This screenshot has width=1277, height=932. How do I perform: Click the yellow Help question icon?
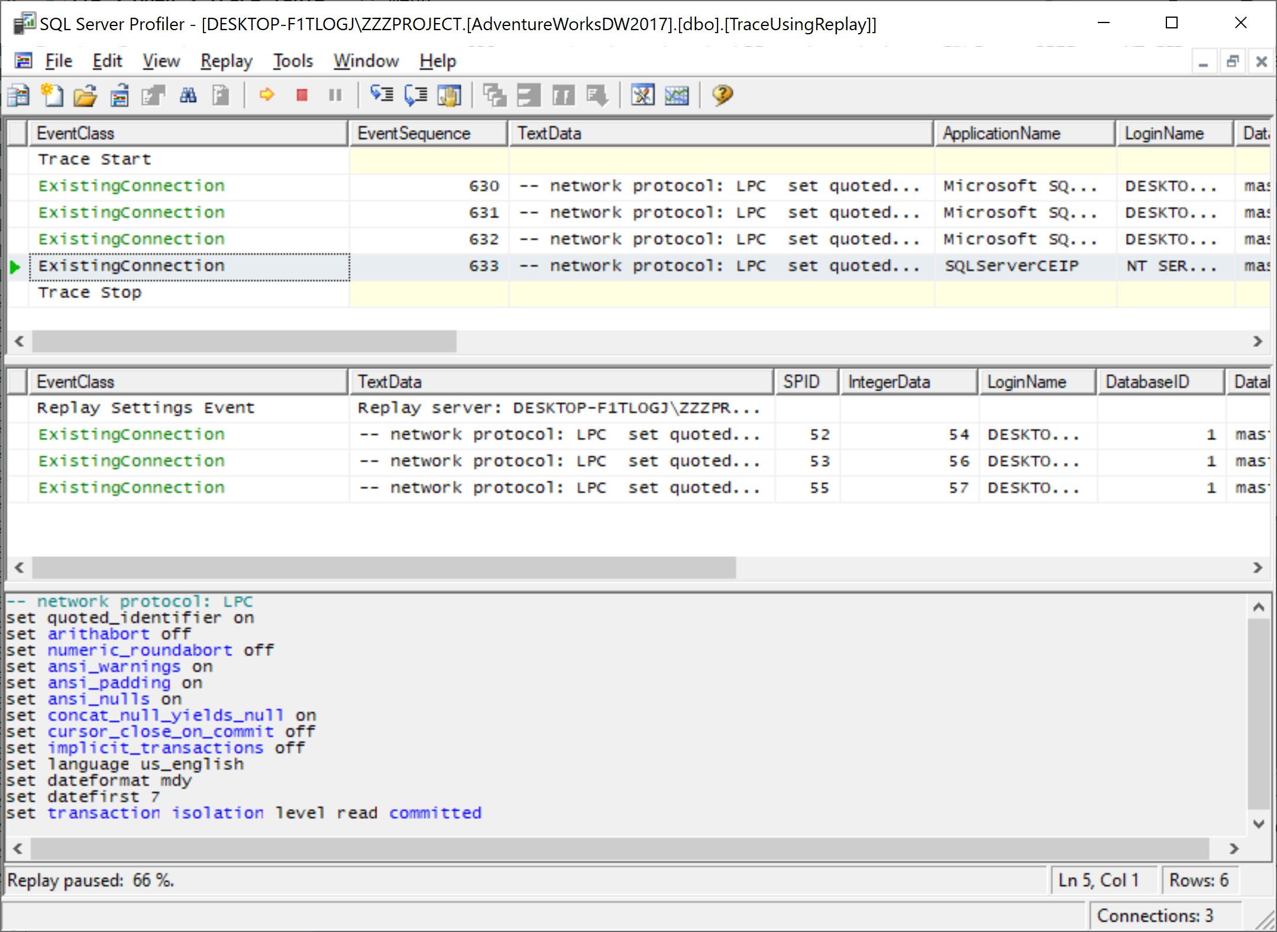[x=722, y=95]
